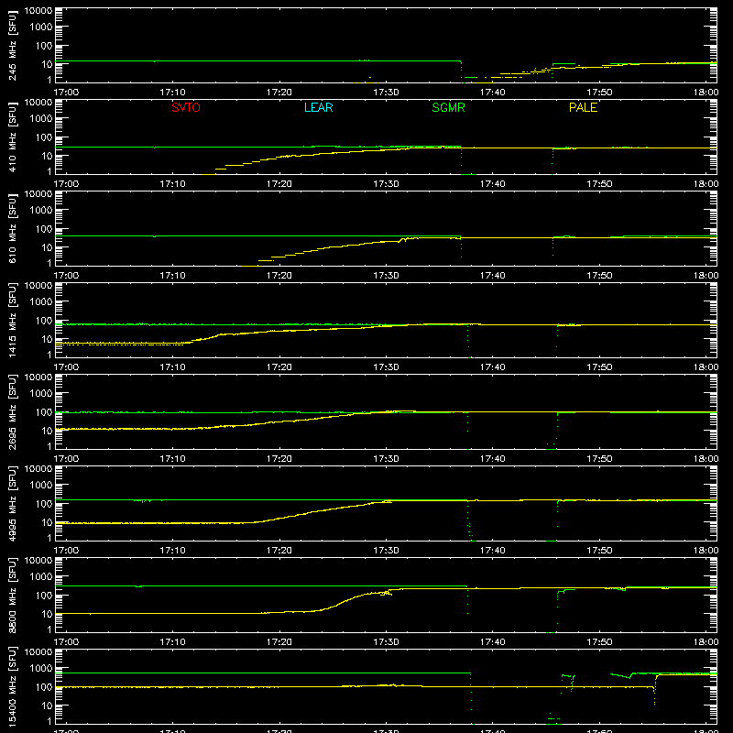The image size is (733, 733).
Task: Select the '410 MHz [SFU]' axis label
Action: [12, 137]
